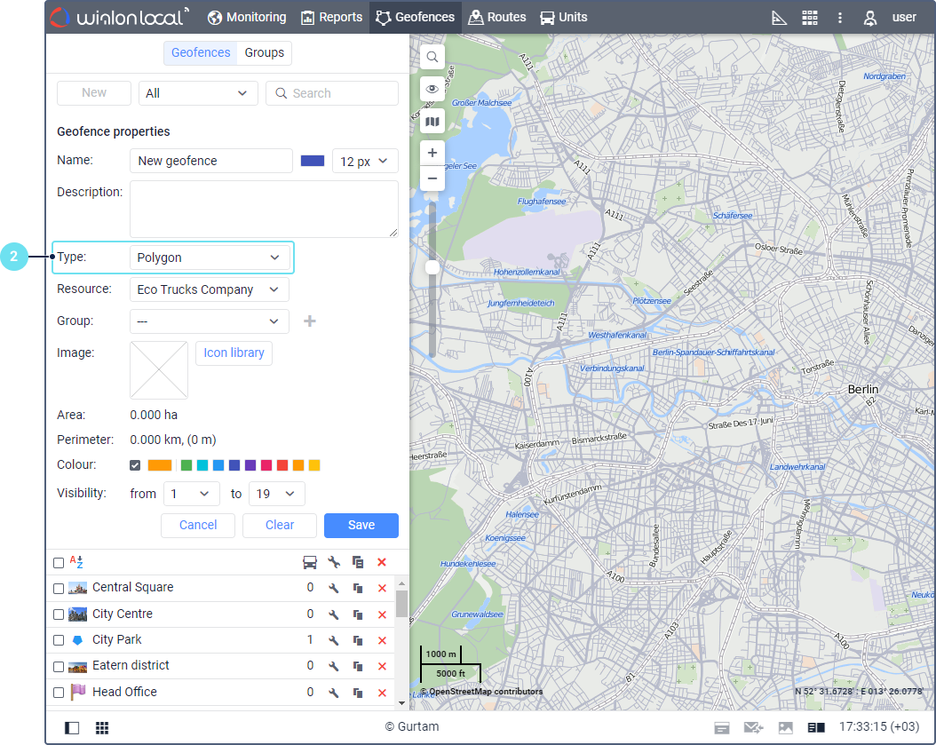Zoom in the map with plus button

click(432, 153)
